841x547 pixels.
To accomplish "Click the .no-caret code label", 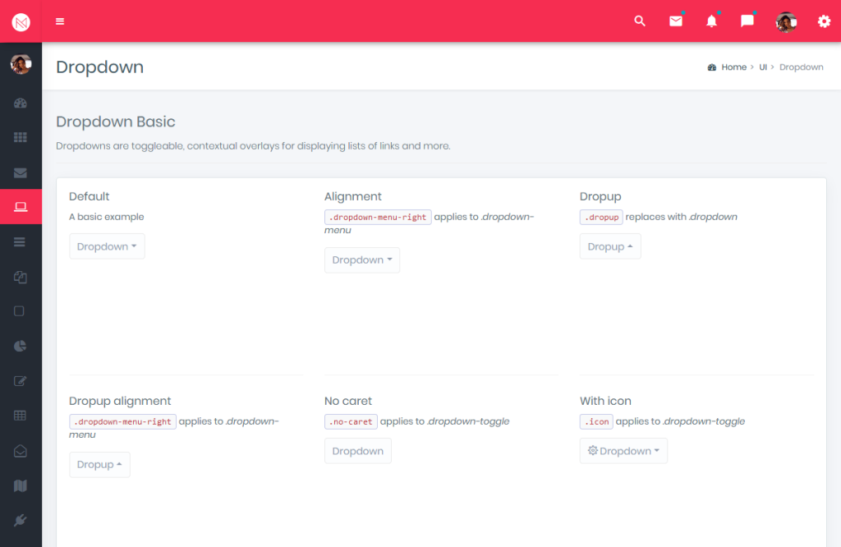I will (351, 421).
